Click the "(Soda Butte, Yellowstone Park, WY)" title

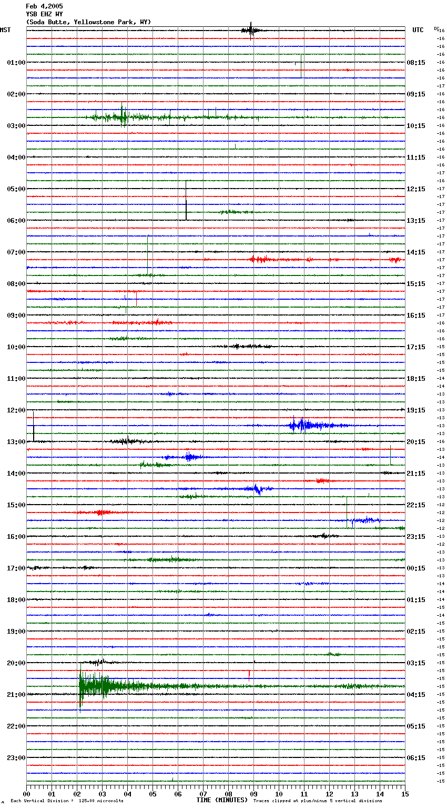88,22
